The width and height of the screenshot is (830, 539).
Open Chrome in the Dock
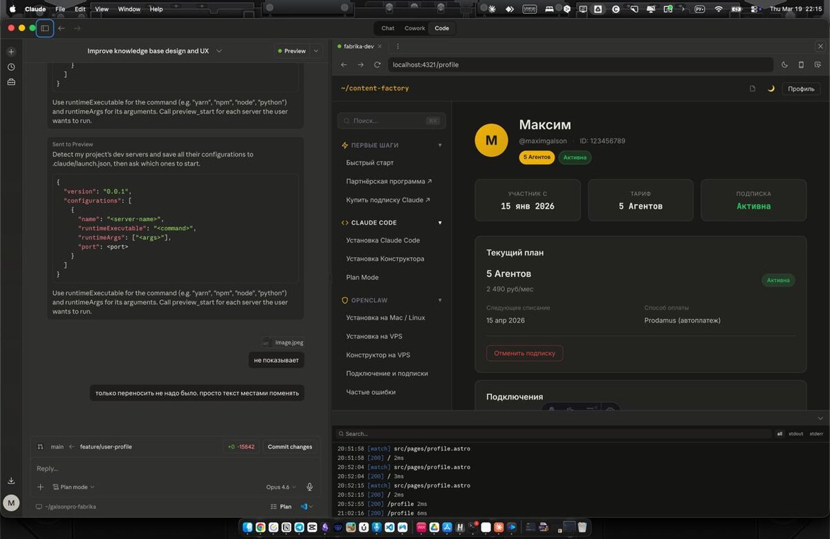(x=260, y=527)
